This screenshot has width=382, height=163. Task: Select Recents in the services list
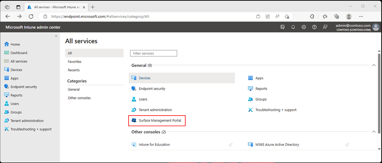pos(74,70)
